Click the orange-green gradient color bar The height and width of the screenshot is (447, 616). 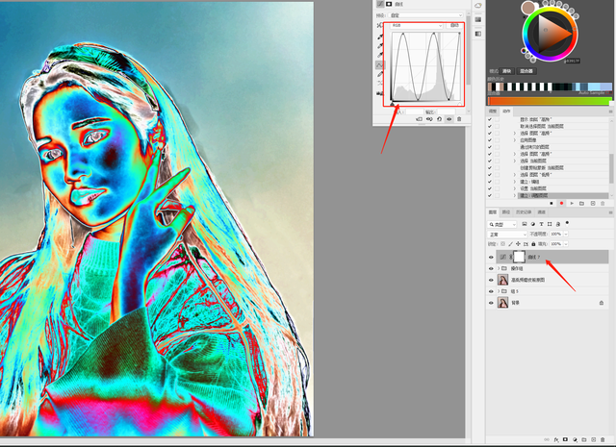coord(549,101)
